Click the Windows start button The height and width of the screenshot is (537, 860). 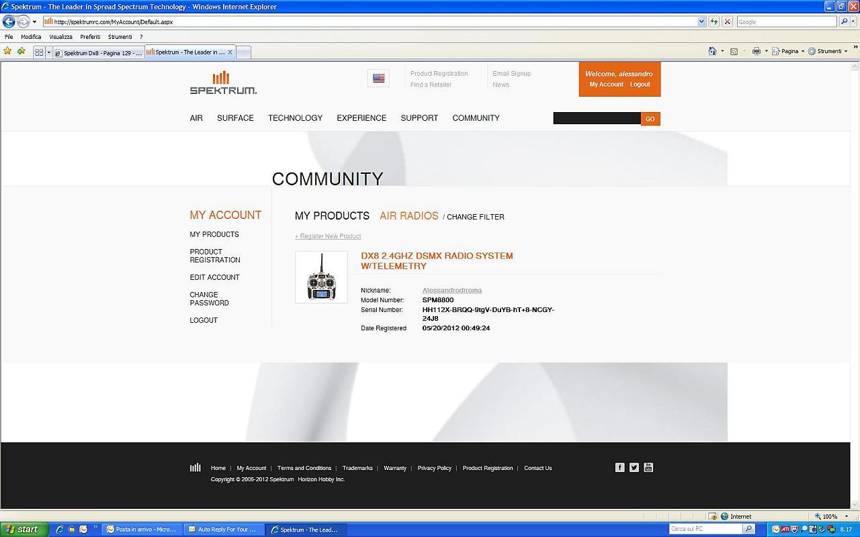[24, 529]
